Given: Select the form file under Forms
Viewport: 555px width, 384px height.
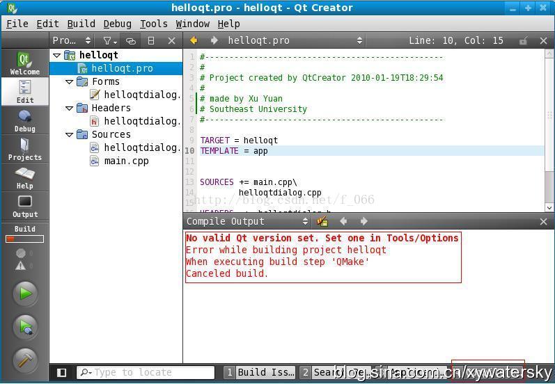Looking at the screenshot, I should tap(136, 95).
